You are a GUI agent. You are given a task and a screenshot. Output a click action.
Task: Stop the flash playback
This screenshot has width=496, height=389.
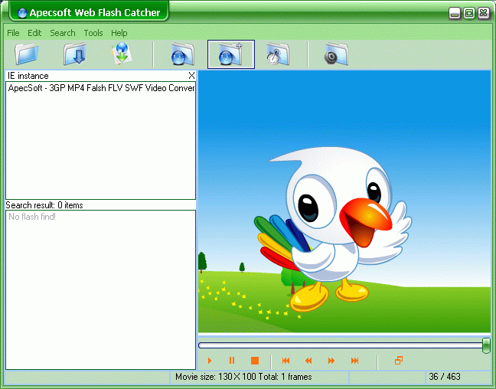pos(255,361)
